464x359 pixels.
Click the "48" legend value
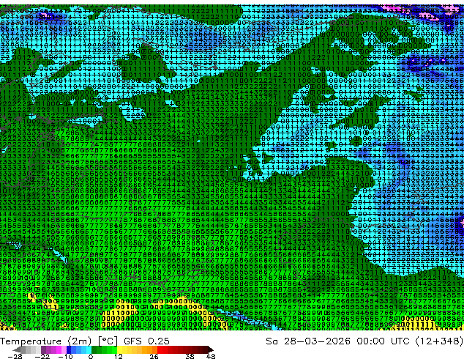click(211, 356)
